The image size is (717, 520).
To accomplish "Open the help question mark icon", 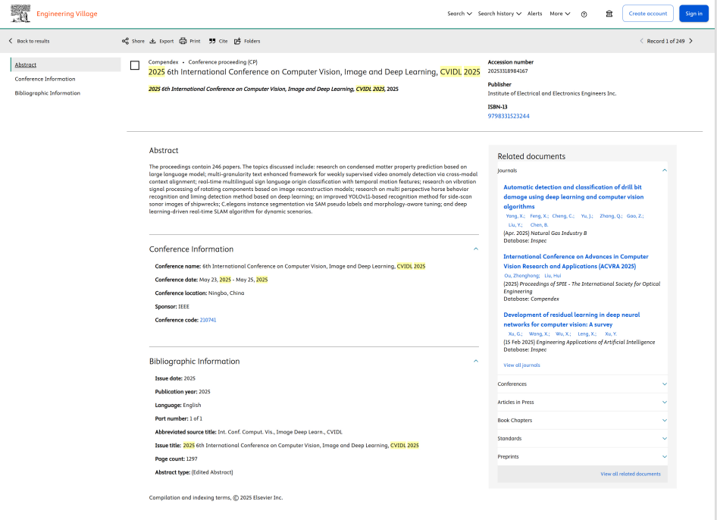I will pyautogui.click(x=584, y=14).
